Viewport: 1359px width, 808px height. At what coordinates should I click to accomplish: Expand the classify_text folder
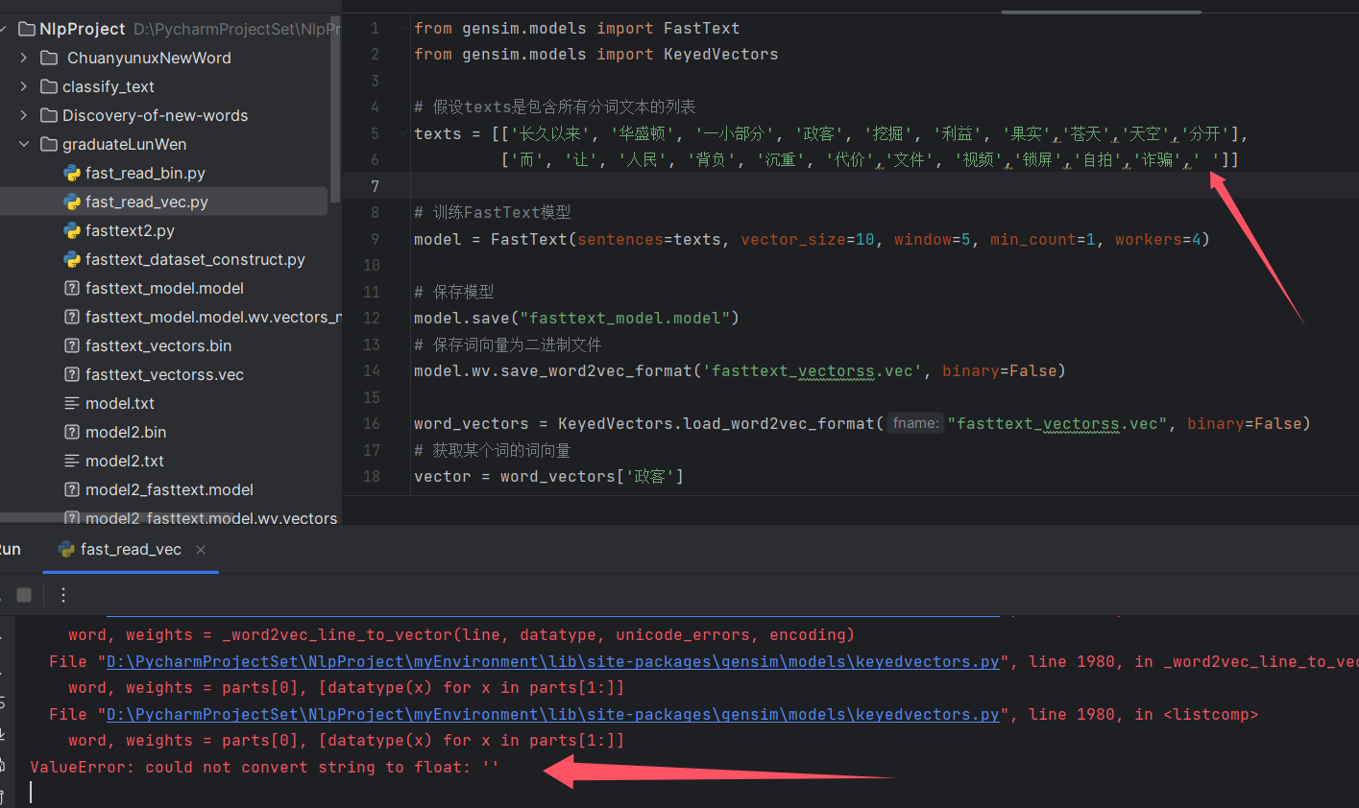click(x=24, y=87)
